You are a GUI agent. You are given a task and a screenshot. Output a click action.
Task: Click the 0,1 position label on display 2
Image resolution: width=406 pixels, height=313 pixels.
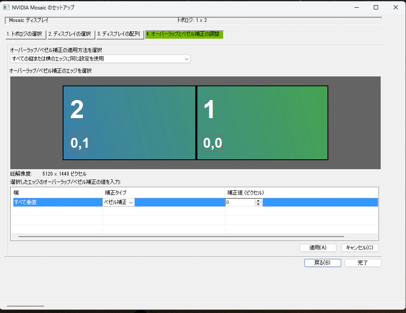click(x=80, y=143)
